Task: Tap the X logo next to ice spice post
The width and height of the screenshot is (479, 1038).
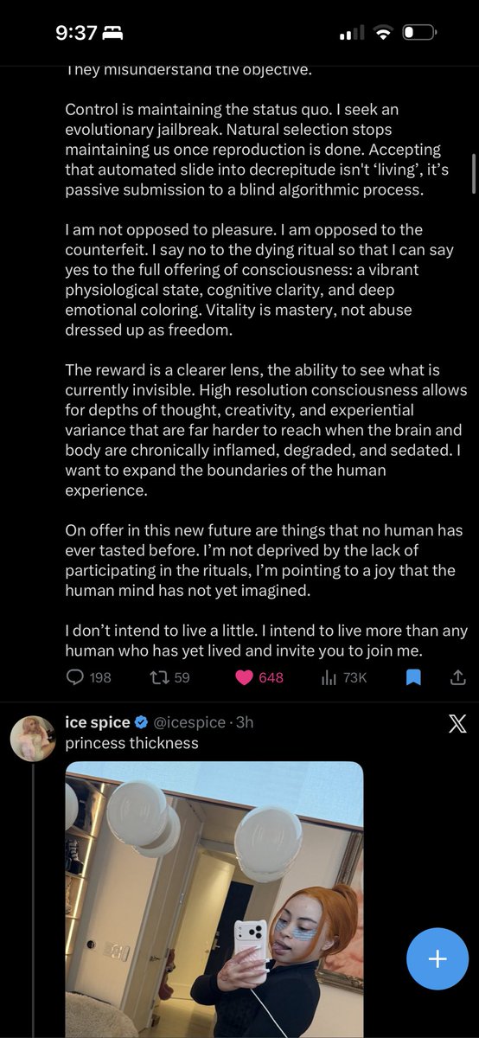Action: point(457,724)
